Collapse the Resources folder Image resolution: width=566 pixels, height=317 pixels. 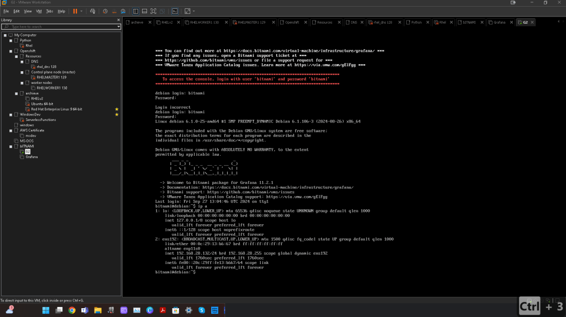click(x=16, y=56)
